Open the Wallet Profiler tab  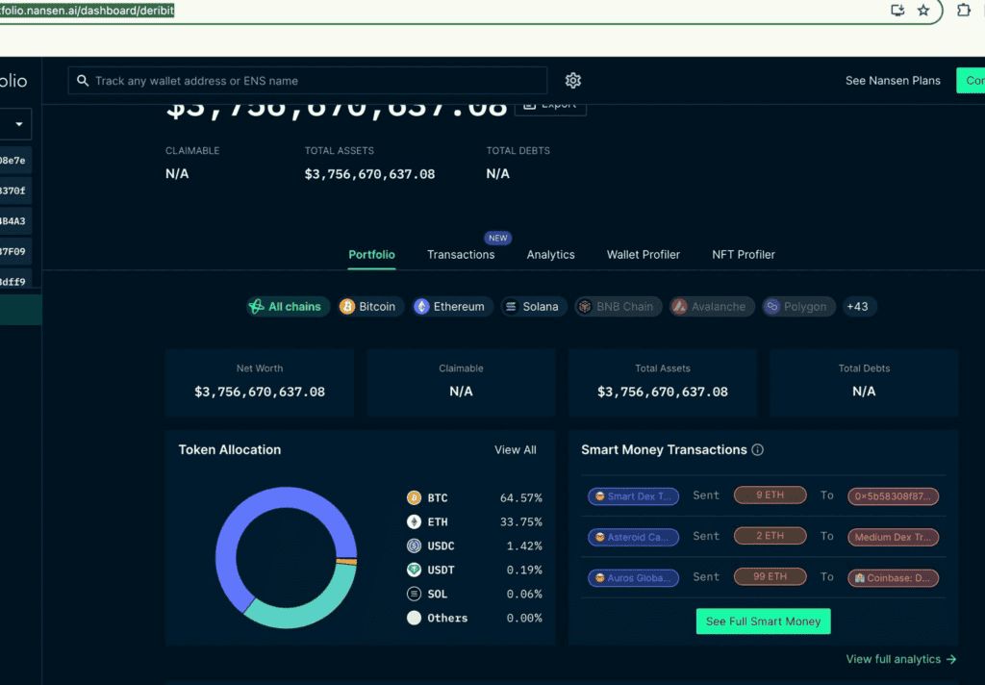(x=643, y=255)
